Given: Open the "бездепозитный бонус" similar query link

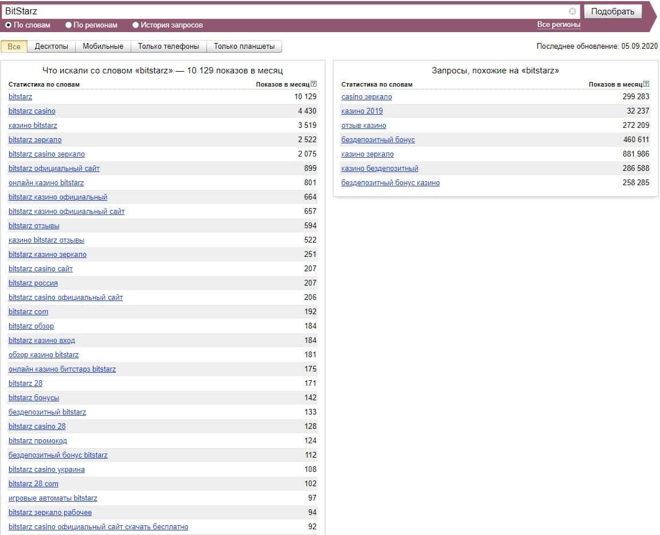Looking at the screenshot, I should [x=378, y=140].
